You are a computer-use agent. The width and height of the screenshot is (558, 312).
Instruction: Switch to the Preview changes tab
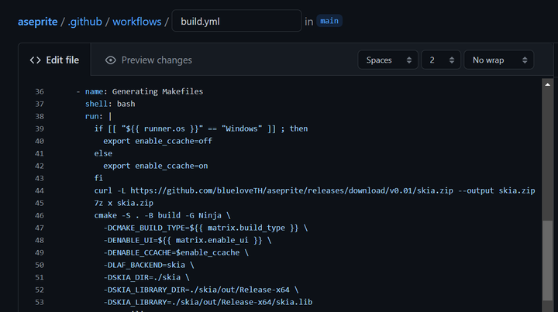(x=148, y=60)
